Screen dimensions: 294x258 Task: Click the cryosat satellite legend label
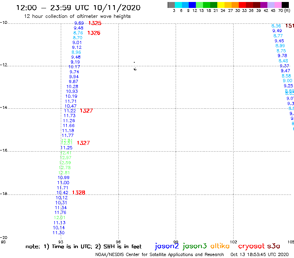[251, 246]
